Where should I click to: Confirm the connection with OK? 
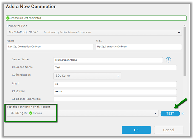click(x=136, y=130)
